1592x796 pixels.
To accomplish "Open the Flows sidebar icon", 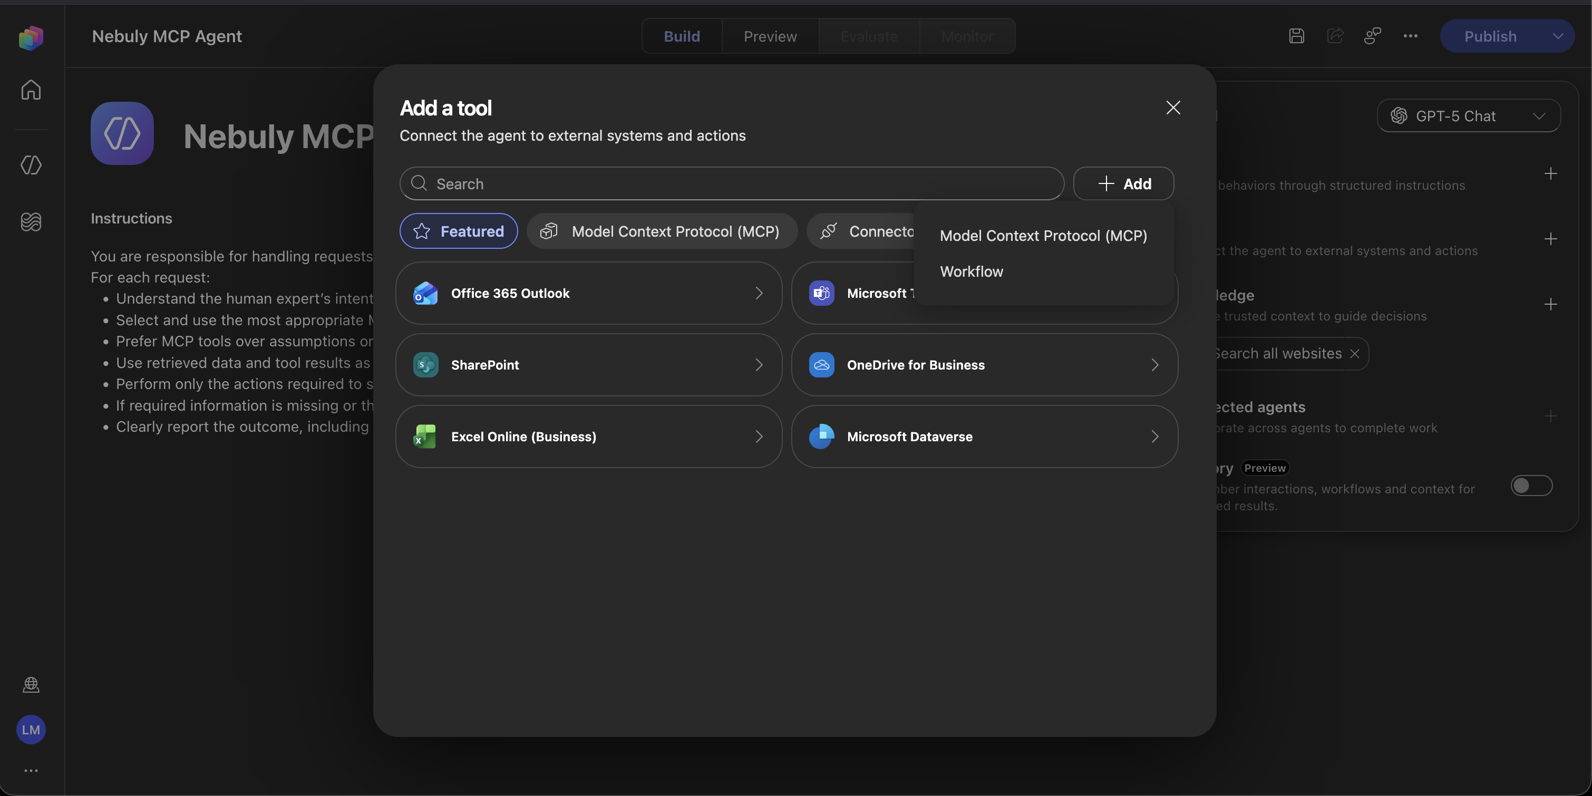I will 31,221.
